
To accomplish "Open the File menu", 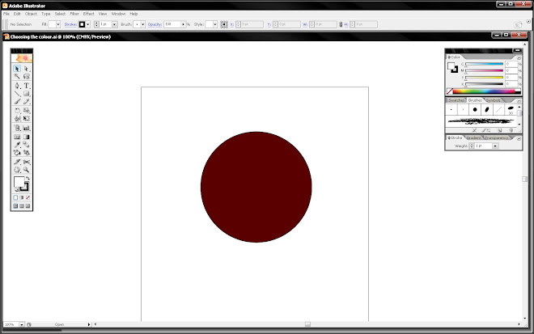I will 6,14.
